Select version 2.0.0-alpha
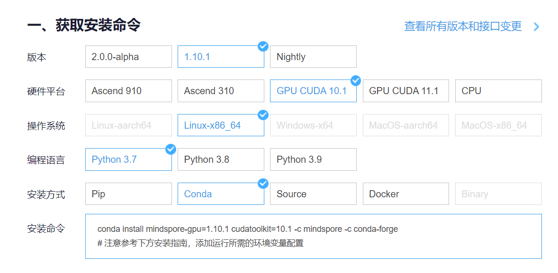The image size is (558, 273). (128, 56)
